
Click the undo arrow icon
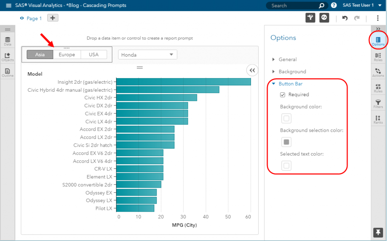click(345, 18)
